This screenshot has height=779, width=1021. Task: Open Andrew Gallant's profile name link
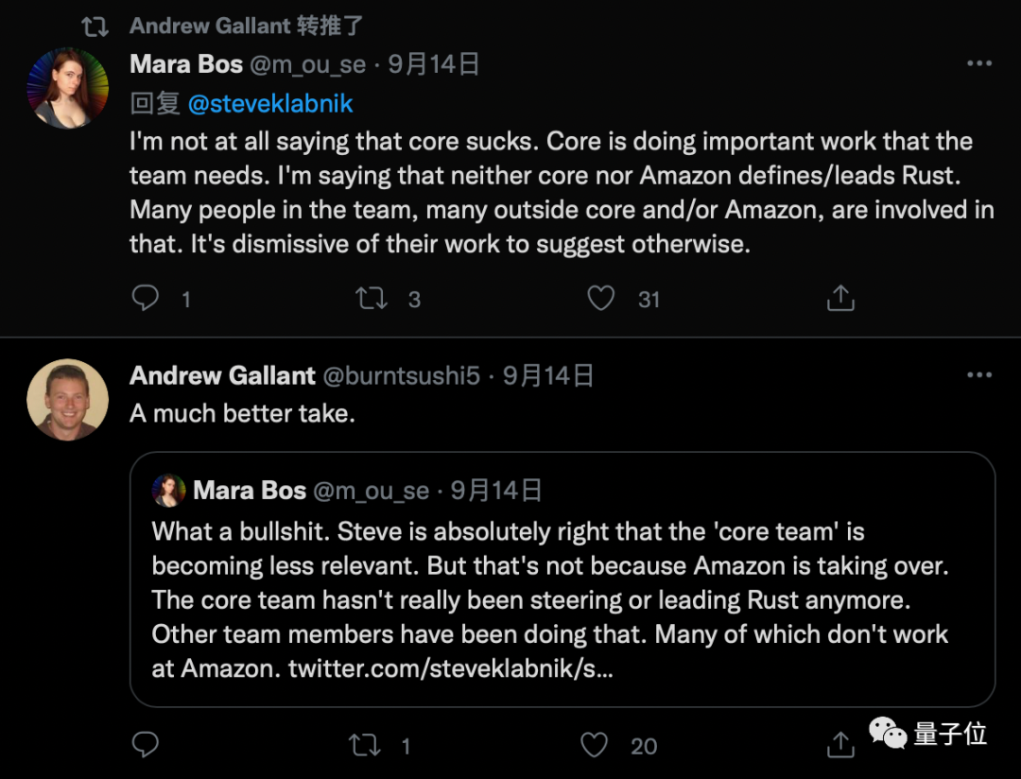coord(222,375)
